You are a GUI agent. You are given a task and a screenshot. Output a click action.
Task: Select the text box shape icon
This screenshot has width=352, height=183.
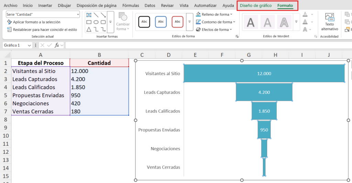pyautogui.click(x=89, y=15)
